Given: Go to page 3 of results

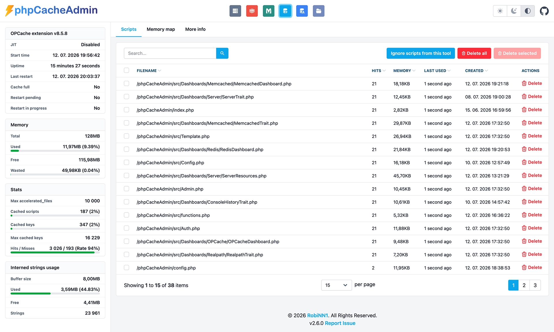Looking at the screenshot, I should coord(535,285).
